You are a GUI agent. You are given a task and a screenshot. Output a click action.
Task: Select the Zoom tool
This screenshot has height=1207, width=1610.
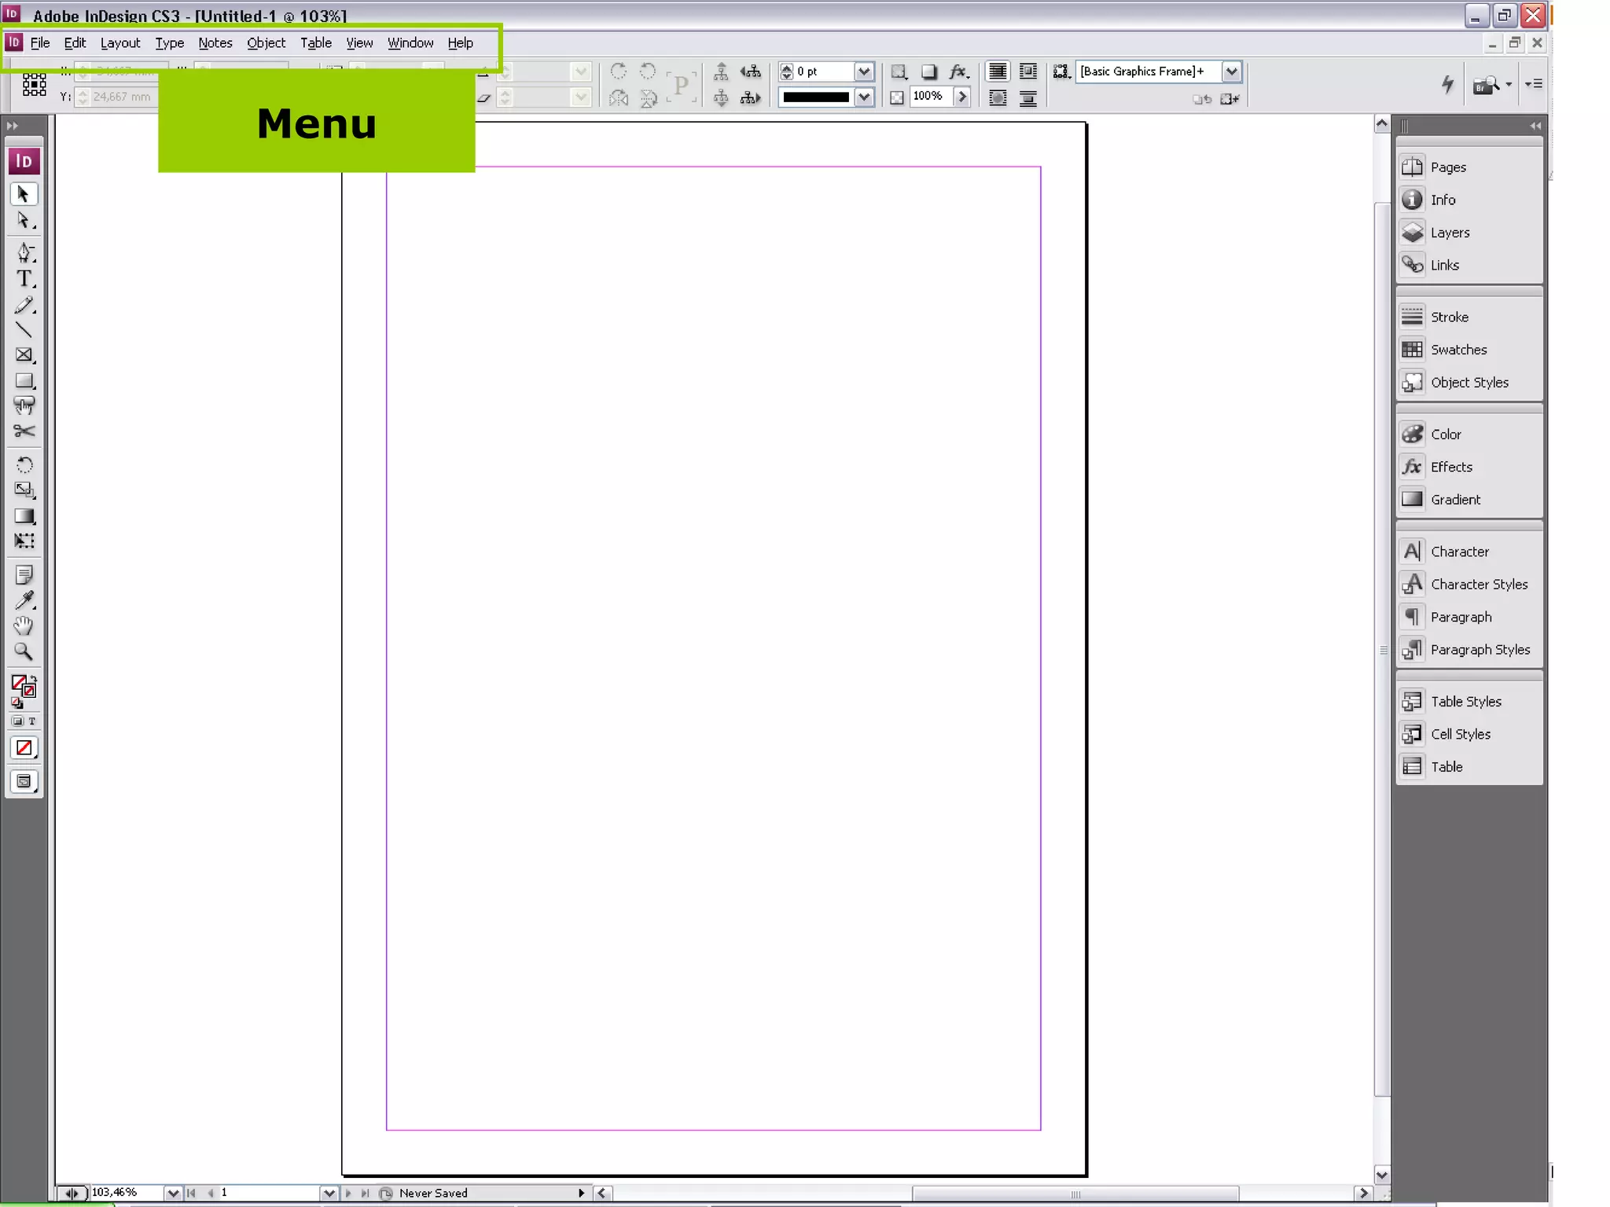[24, 651]
